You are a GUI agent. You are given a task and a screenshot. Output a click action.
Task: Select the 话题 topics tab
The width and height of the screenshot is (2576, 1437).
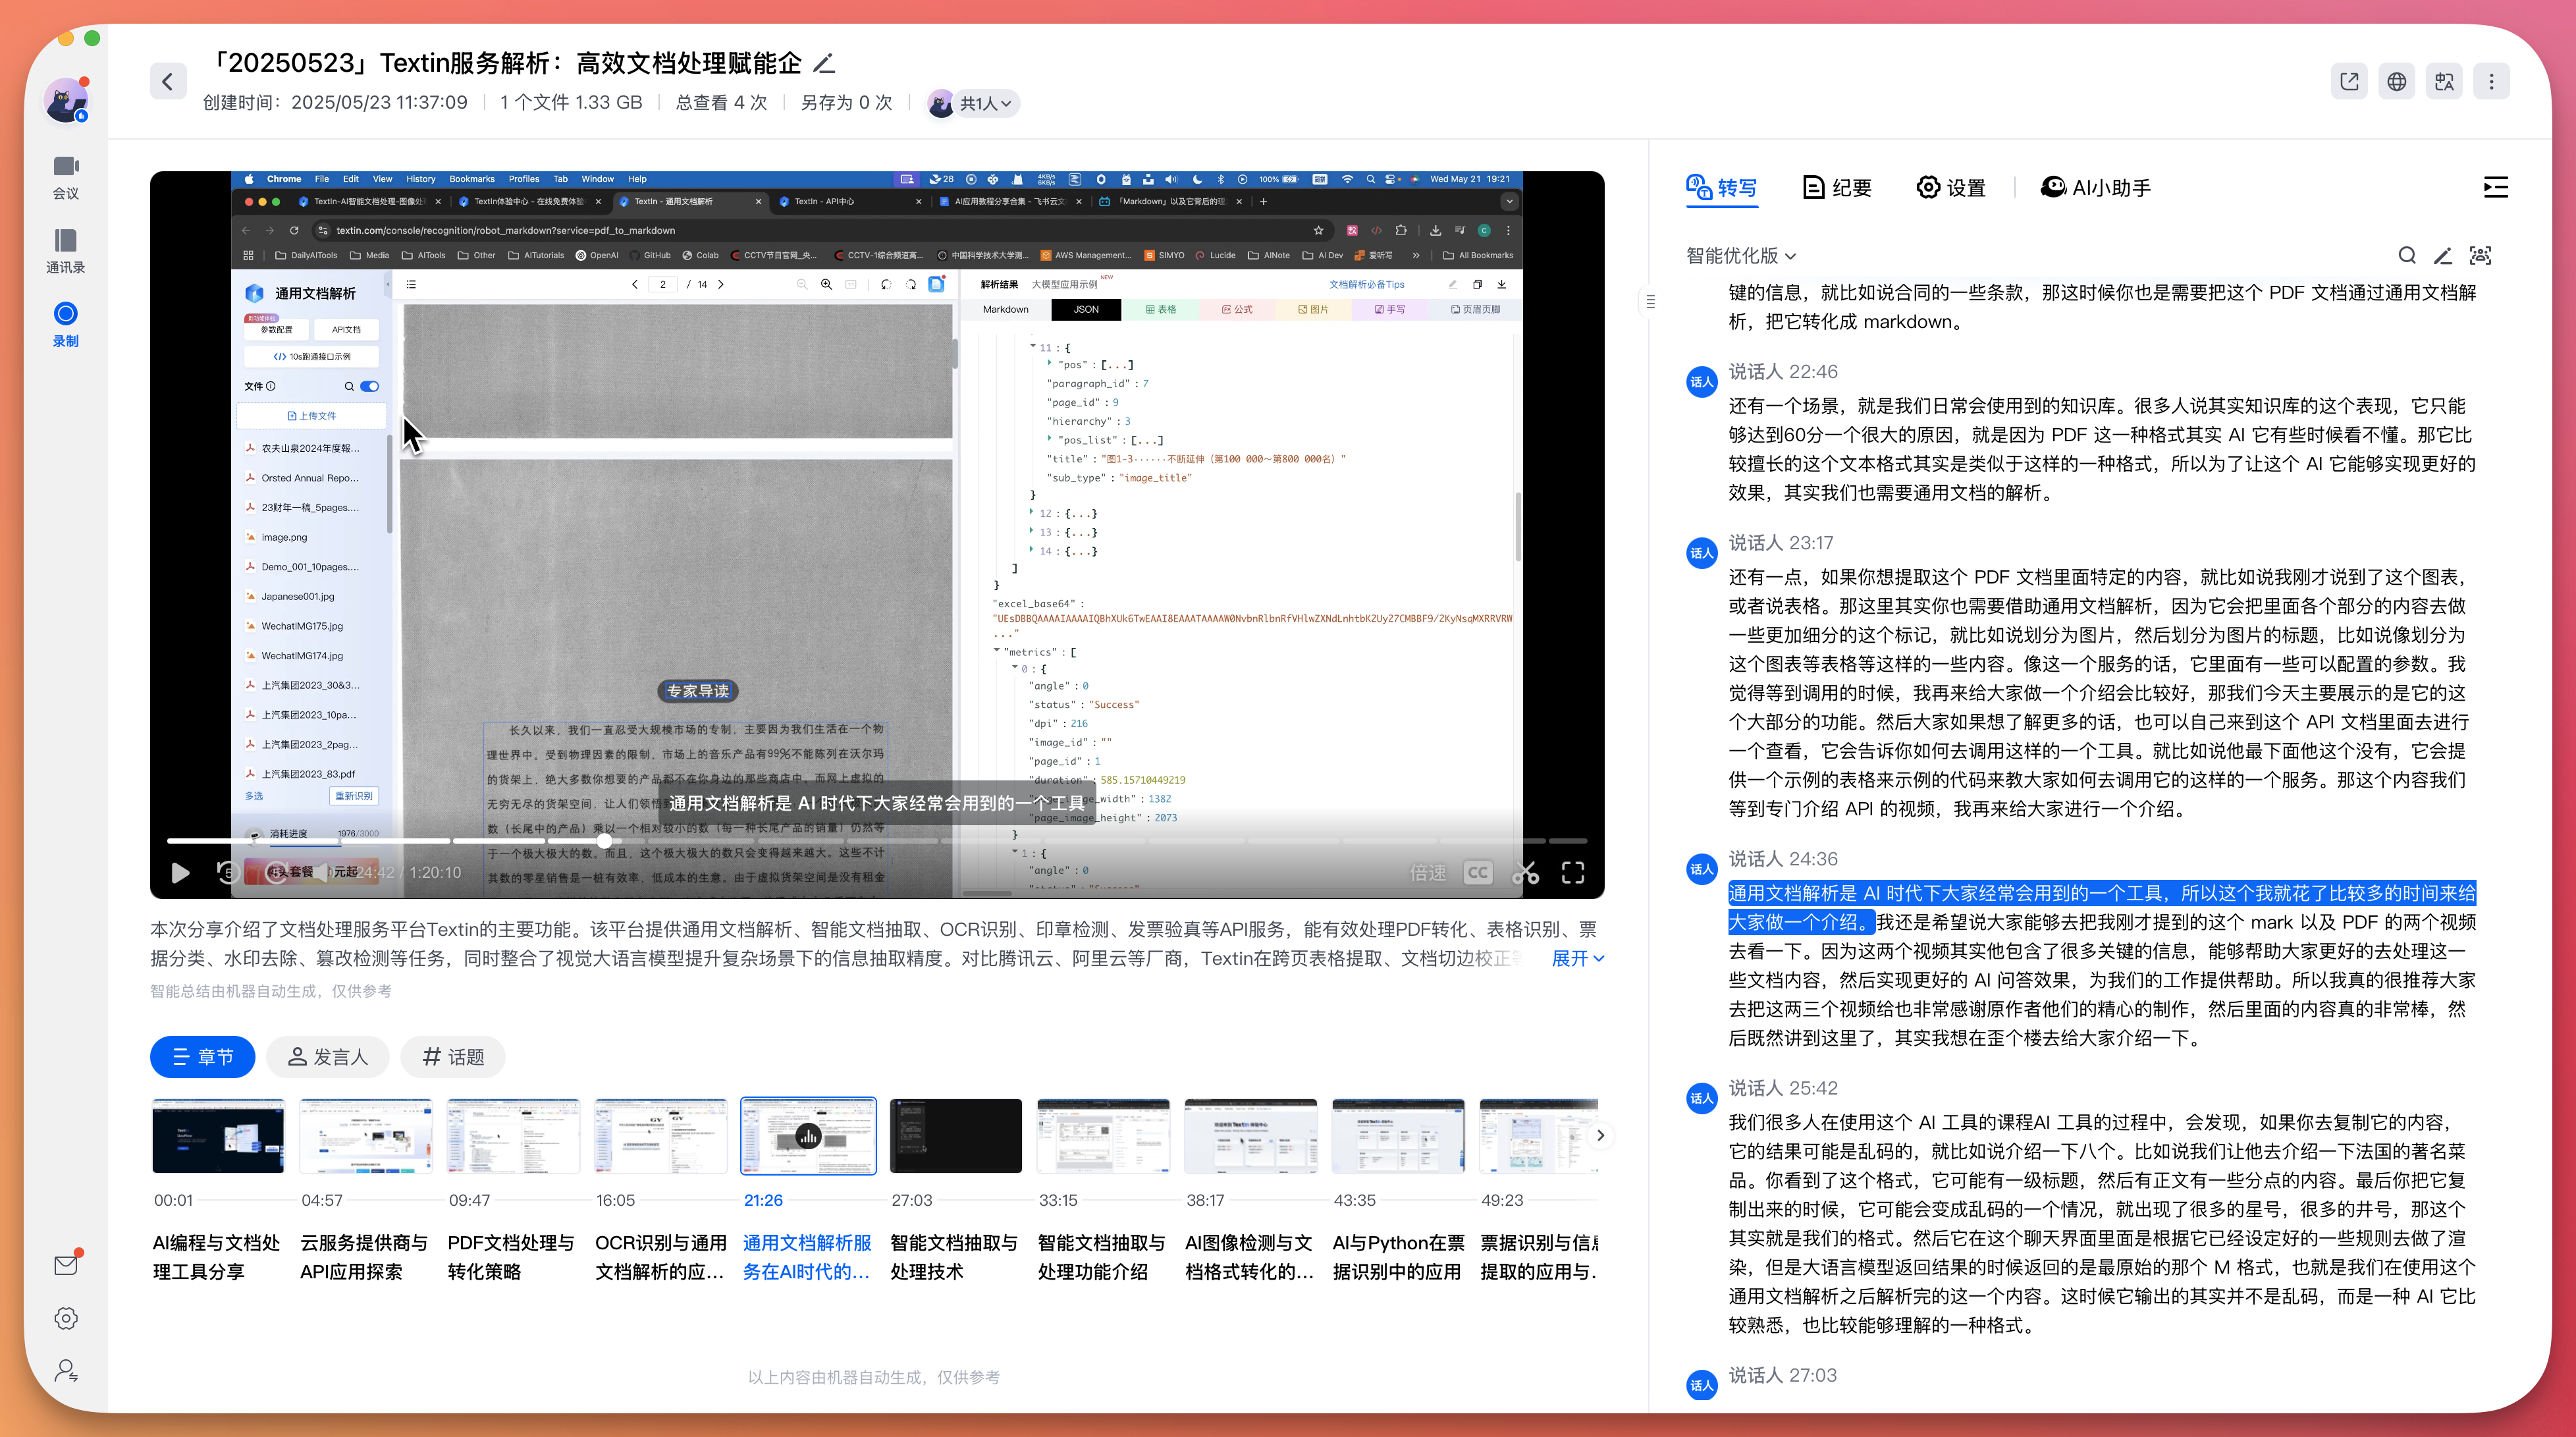(453, 1057)
